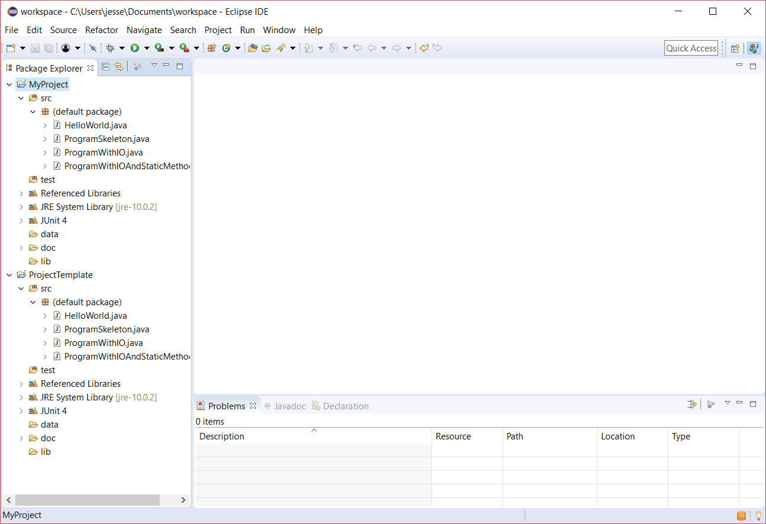The image size is (766, 524).
Task: Click in the Quick Access search field
Action: (x=690, y=48)
